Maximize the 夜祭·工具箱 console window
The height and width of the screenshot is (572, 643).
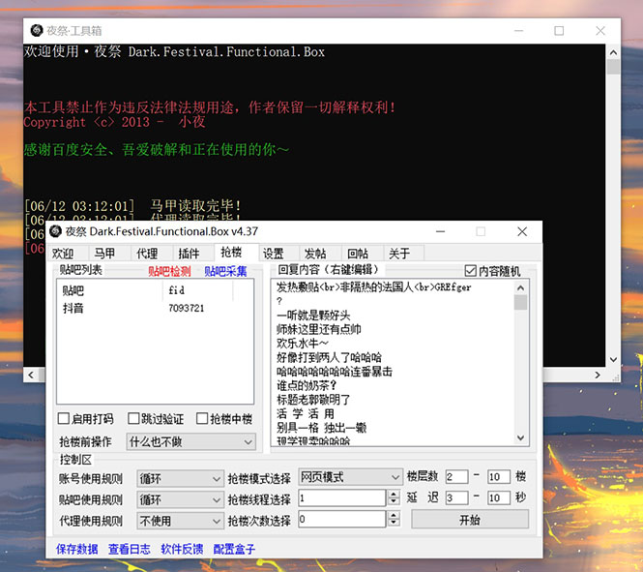click(x=559, y=31)
